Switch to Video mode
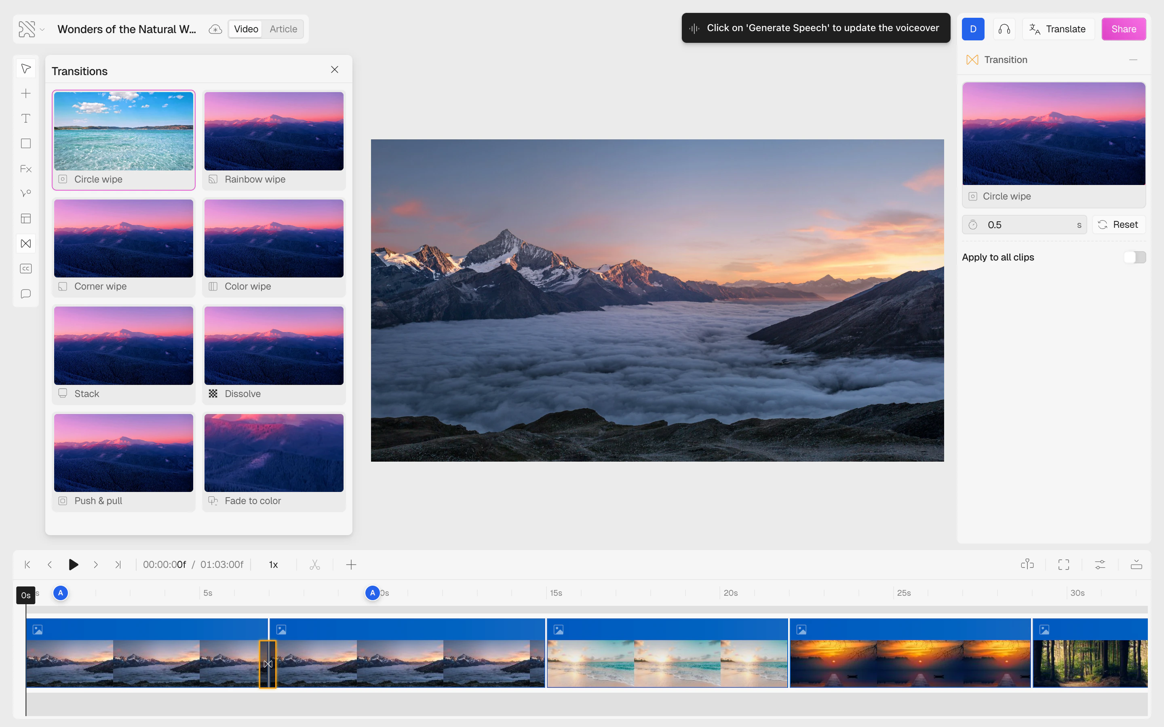 (x=246, y=29)
